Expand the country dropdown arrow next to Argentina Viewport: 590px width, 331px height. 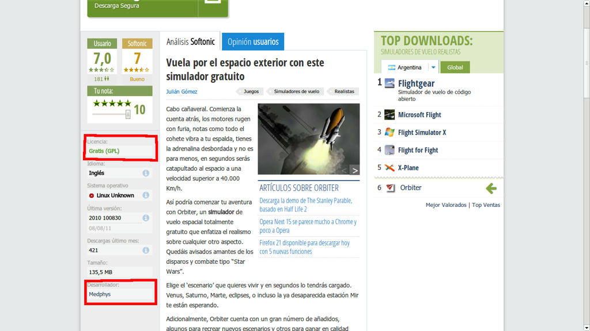(x=433, y=67)
